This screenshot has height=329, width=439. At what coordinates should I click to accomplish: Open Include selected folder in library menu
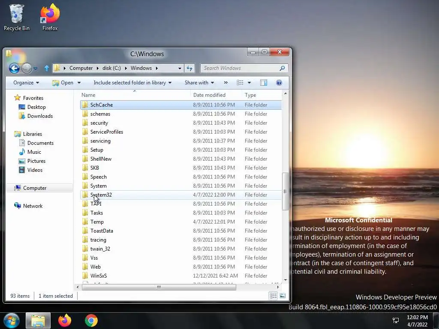(x=132, y=83)
